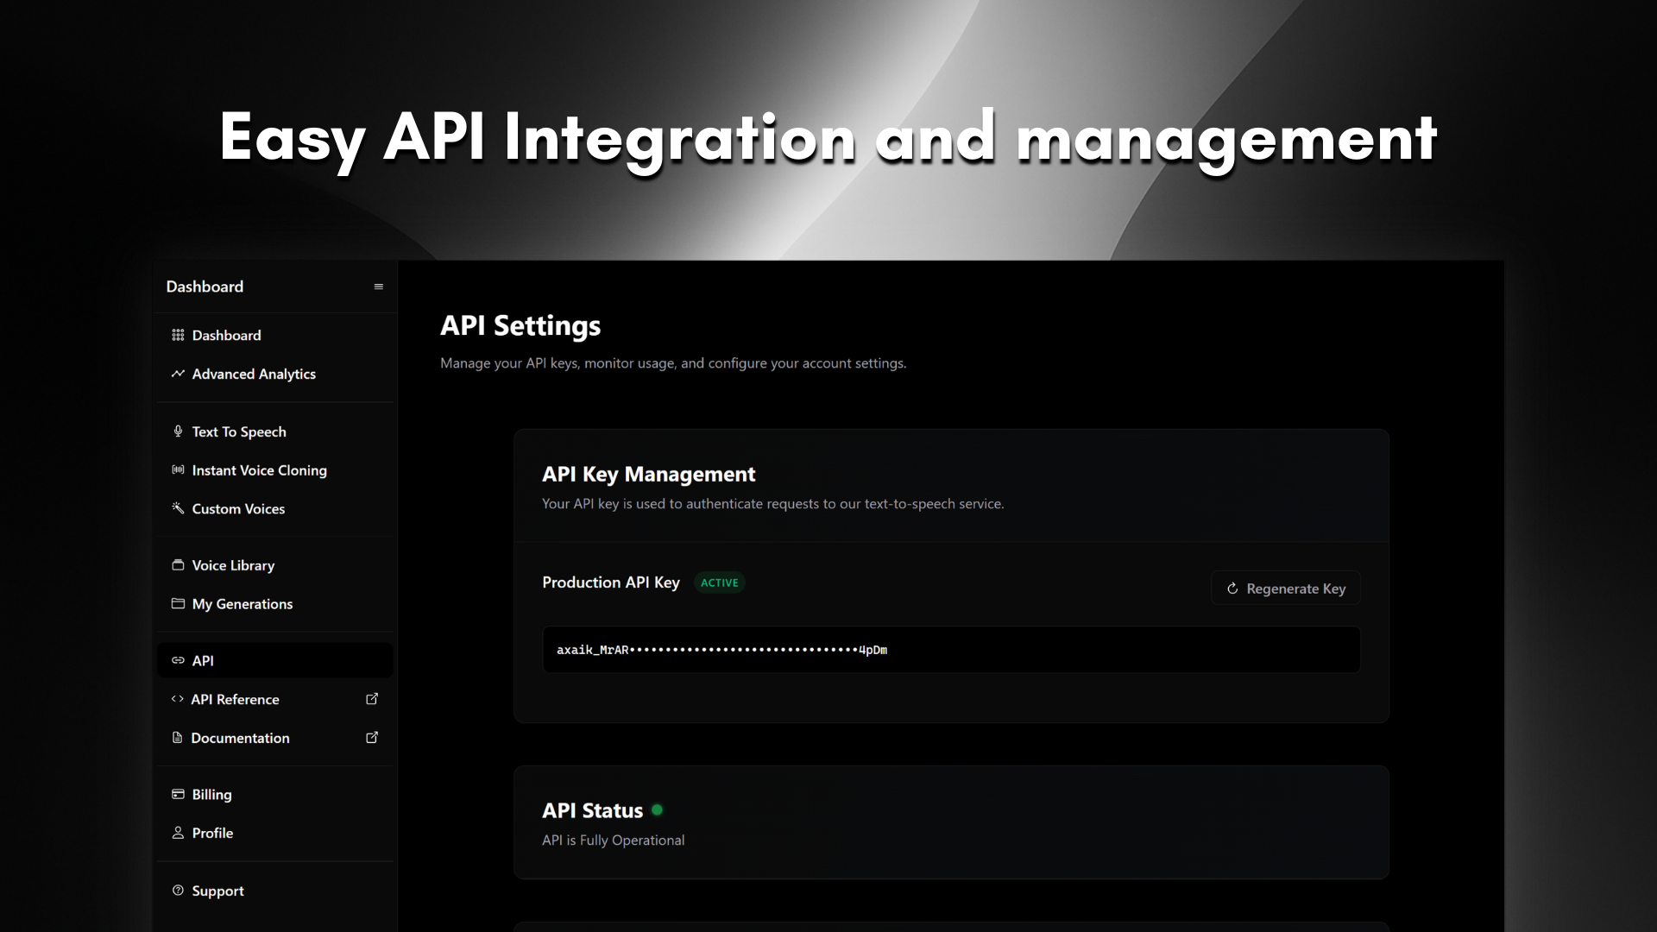Select the Dashboard grid icon
Image resolution: width=1657 pixels, height=932 pixels.
coord(178,335)
